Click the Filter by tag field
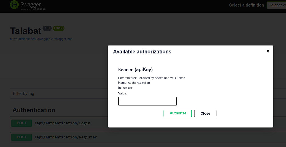 [x=57, y=94]
